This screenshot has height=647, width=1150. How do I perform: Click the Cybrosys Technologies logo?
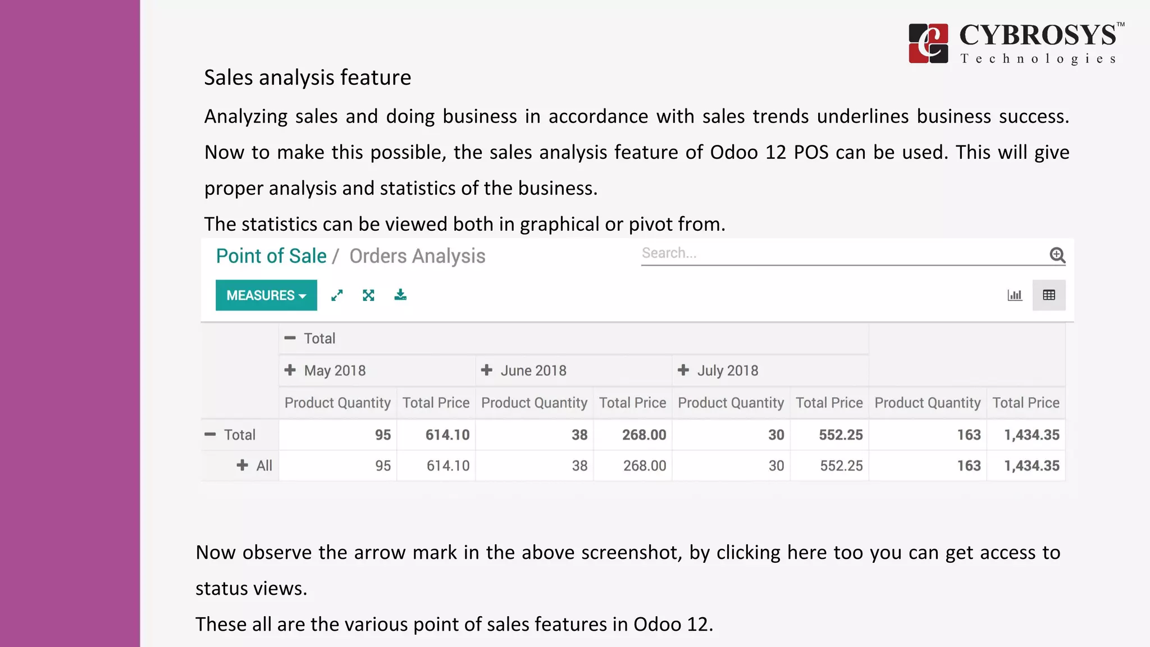click(x=1016, y=43)
